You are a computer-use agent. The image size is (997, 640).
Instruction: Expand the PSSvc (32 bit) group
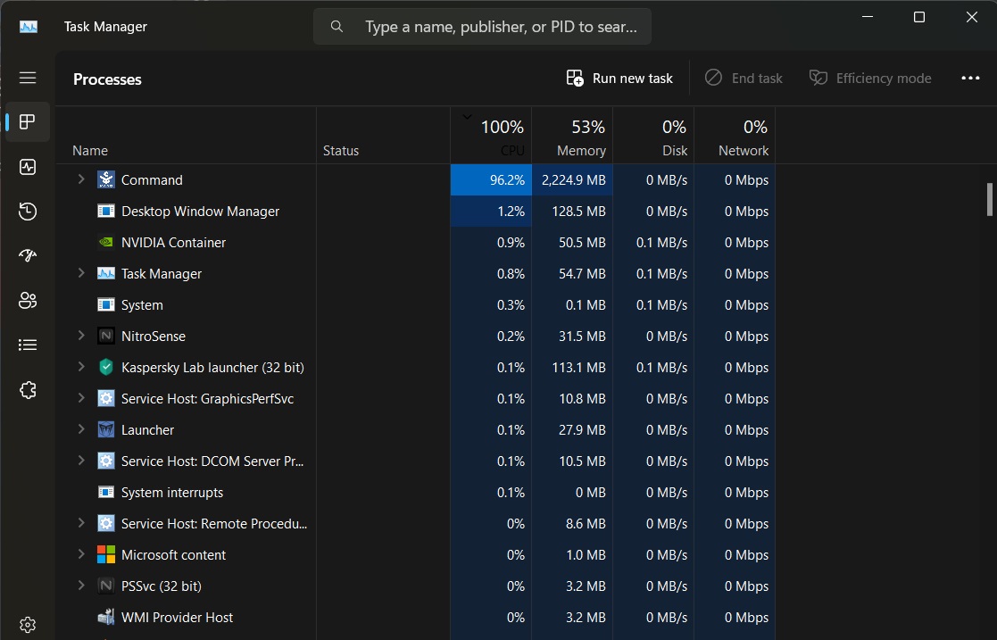pyautogui.click(x=80, y=586)
